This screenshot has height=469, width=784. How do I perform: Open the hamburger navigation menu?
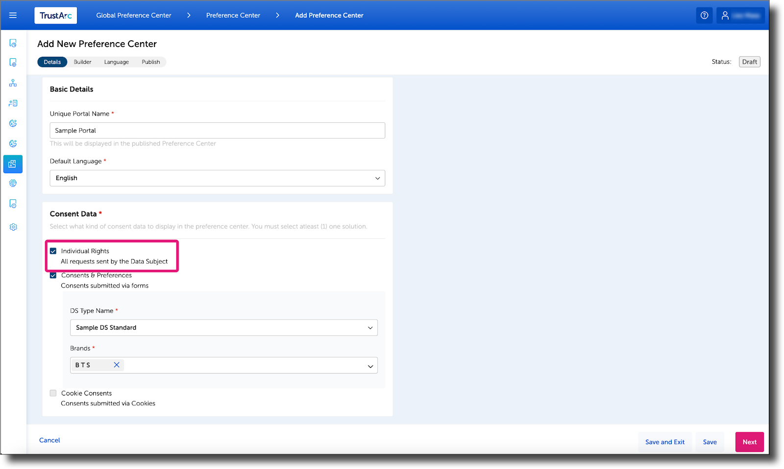pyautogui.click(x=13, y=15)
